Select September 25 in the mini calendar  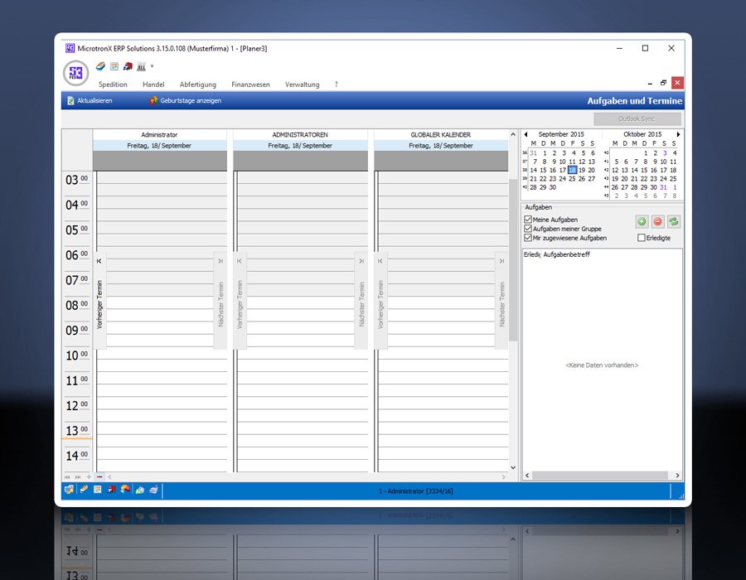[572, 179]
